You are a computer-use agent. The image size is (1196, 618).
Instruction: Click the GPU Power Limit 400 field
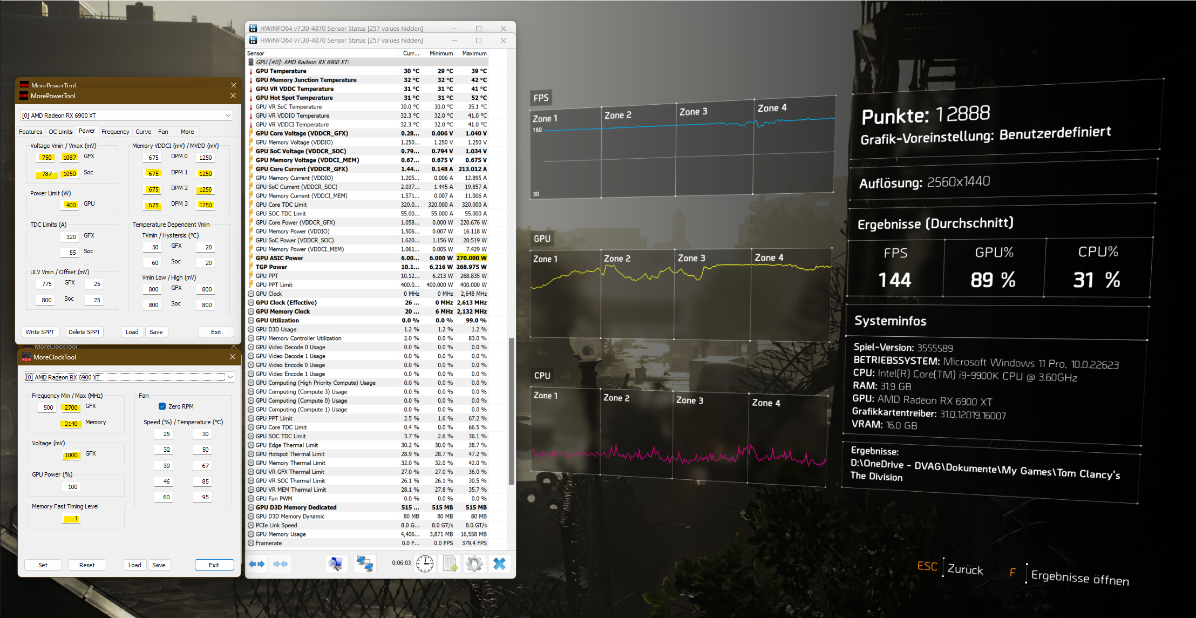71,205
